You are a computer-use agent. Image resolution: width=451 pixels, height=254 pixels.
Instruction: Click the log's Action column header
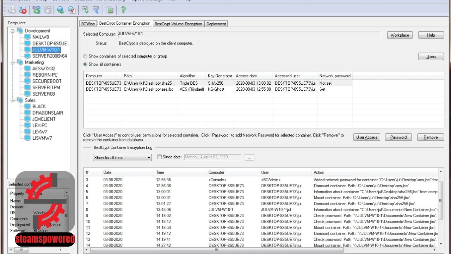click(375, 173)
